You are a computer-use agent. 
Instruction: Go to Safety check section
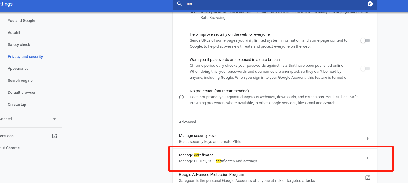point(19,45)
